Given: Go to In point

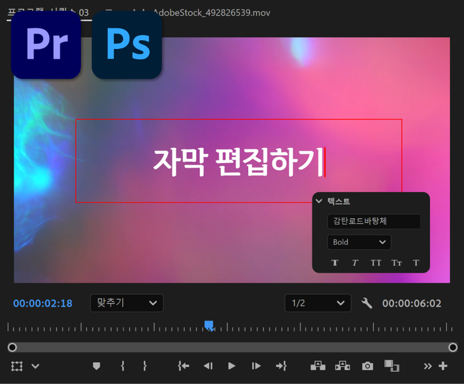Looking at the screenshot, I should pos(184,366).
